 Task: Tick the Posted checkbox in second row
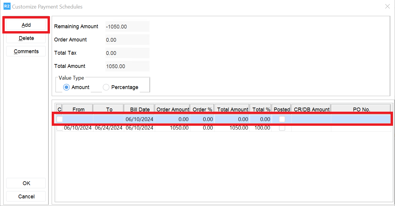(282, 128)
